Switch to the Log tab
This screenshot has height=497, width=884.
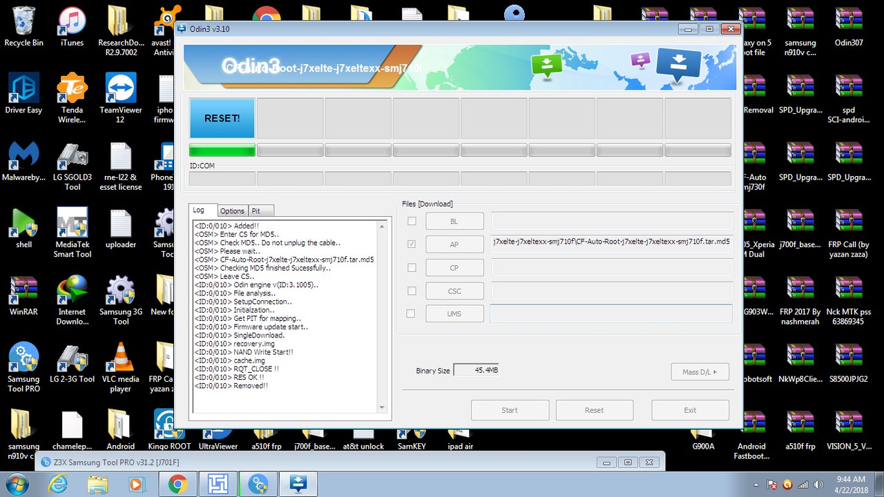(203, 210)
